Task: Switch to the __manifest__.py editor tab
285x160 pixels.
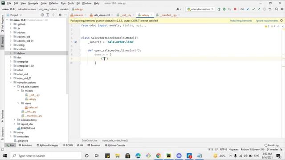Action: click(168, 15)
